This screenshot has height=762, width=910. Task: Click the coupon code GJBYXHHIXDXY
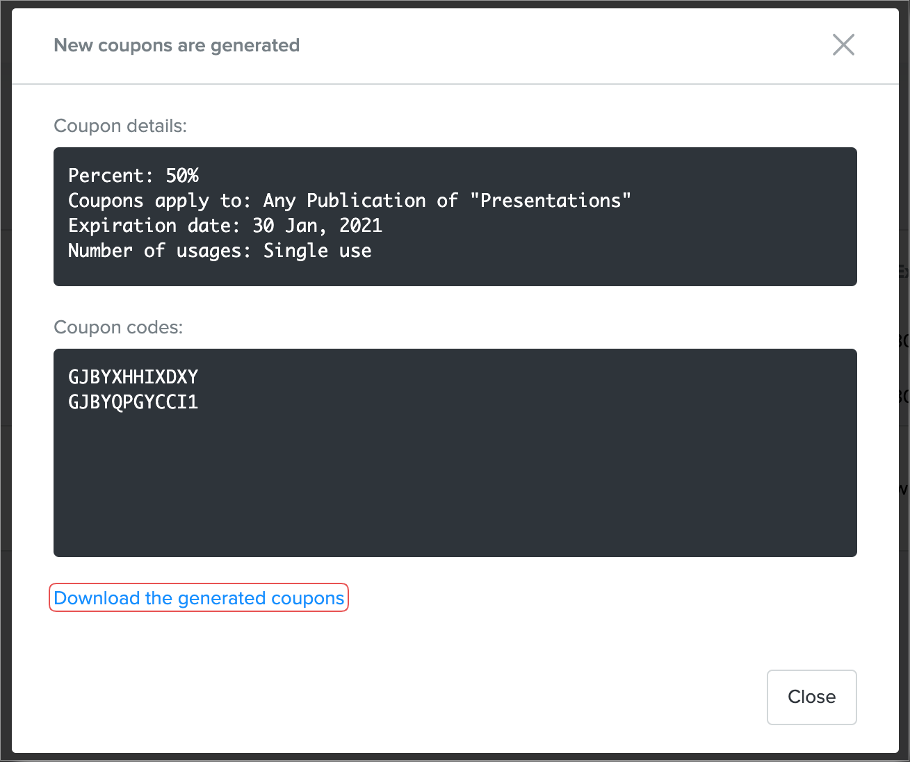(x=133, y=377)
